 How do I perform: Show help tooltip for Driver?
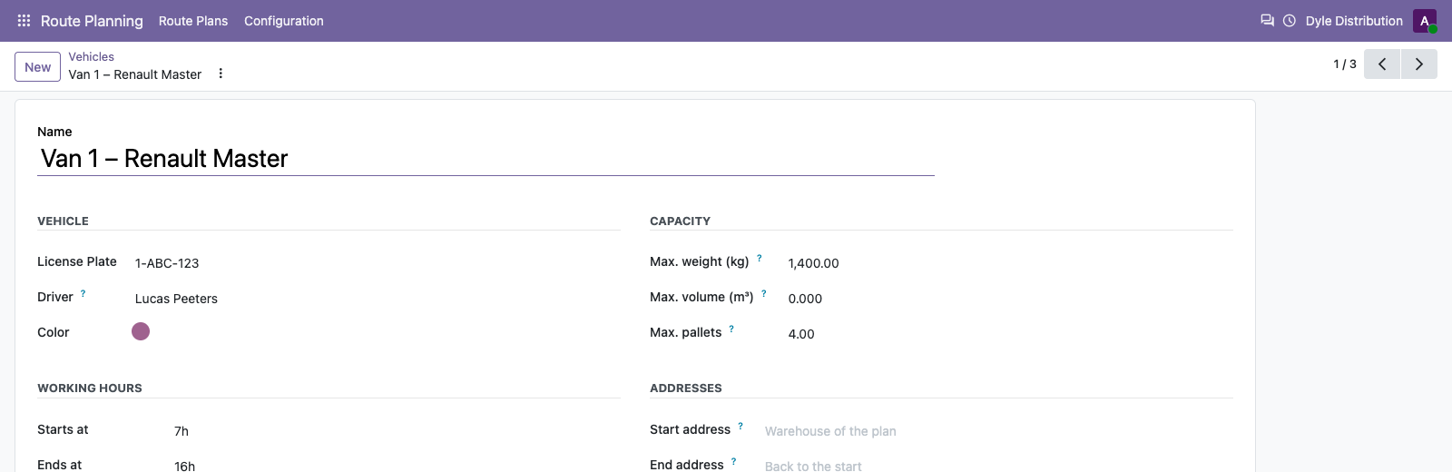coord(83,293)
